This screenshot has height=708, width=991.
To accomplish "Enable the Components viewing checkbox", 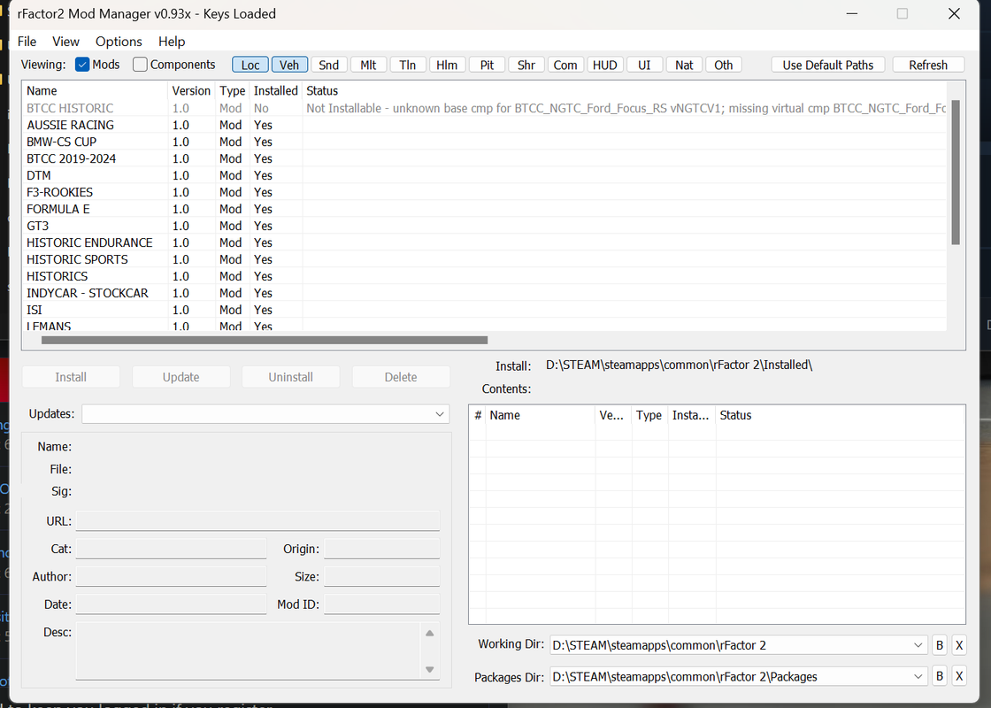I will click(140, 65).
